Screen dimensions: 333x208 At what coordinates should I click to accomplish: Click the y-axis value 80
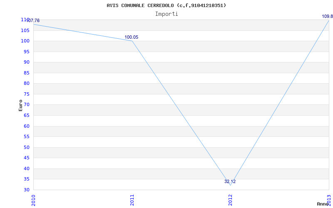[x=26, y=84]
